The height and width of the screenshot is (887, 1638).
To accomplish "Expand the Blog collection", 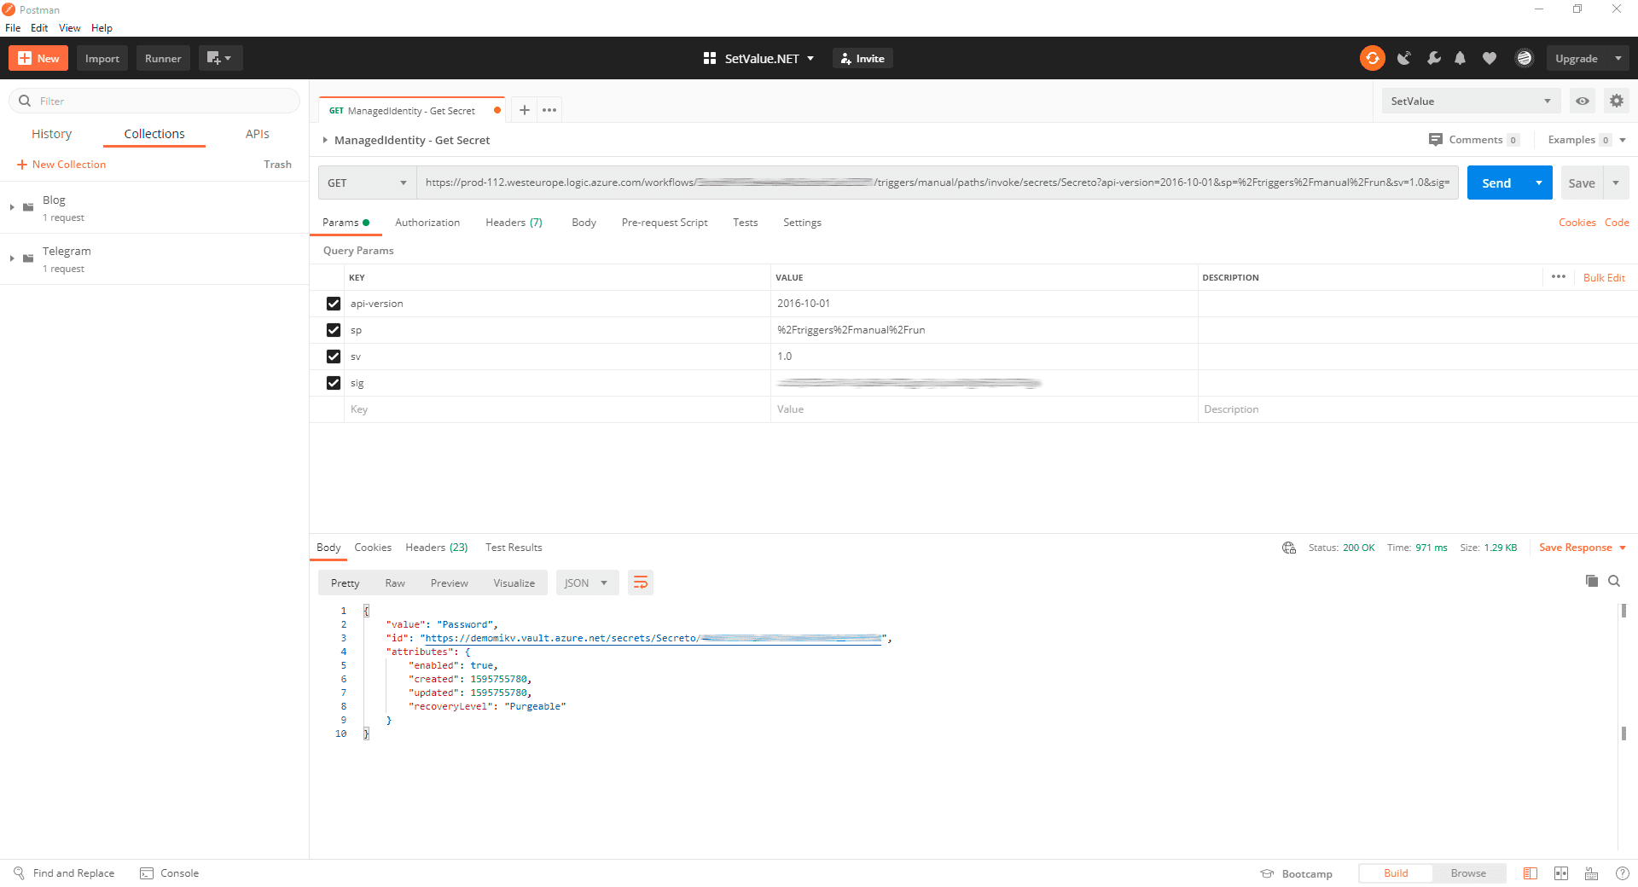I will [12, 207].
